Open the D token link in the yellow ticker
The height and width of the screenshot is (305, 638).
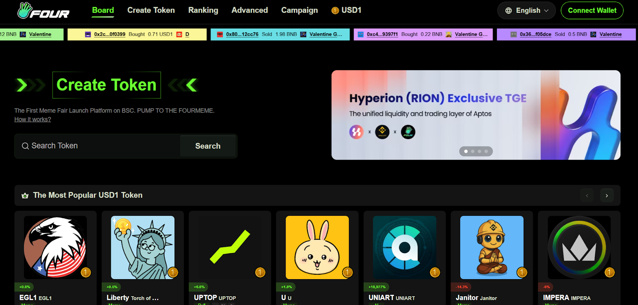(x=187, y=34)
